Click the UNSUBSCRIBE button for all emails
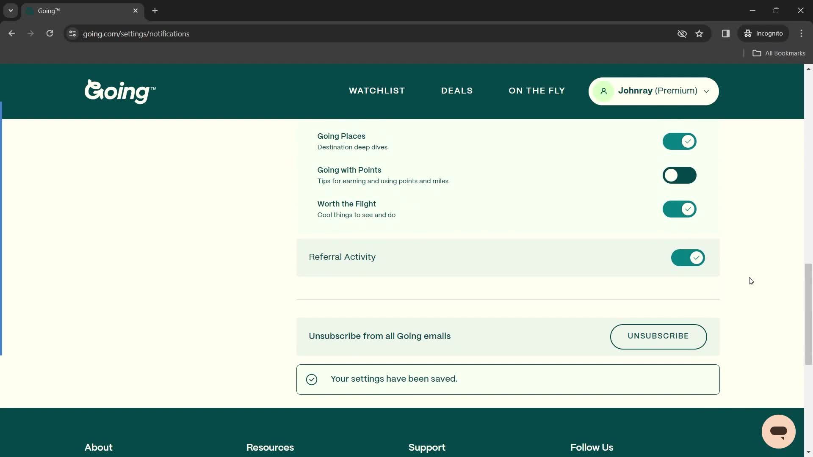 (x=658, y=336)
